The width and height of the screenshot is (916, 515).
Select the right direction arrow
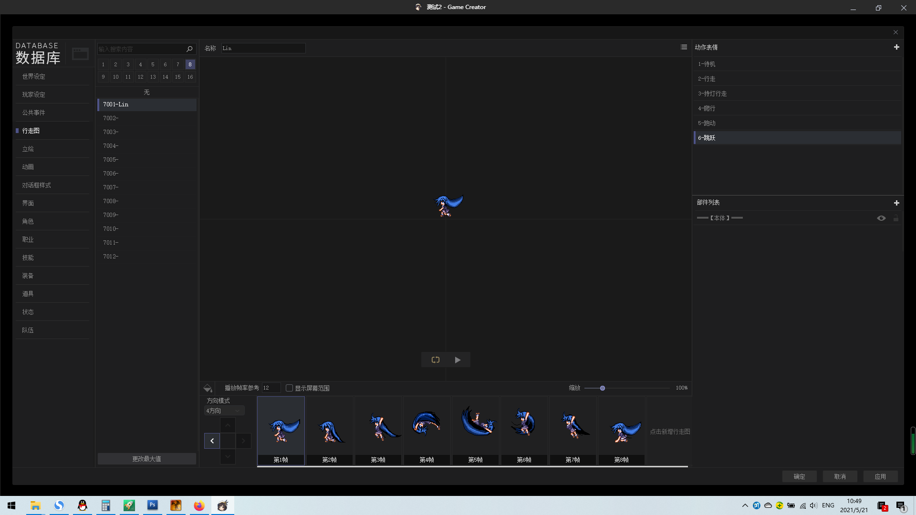point(243,441)
